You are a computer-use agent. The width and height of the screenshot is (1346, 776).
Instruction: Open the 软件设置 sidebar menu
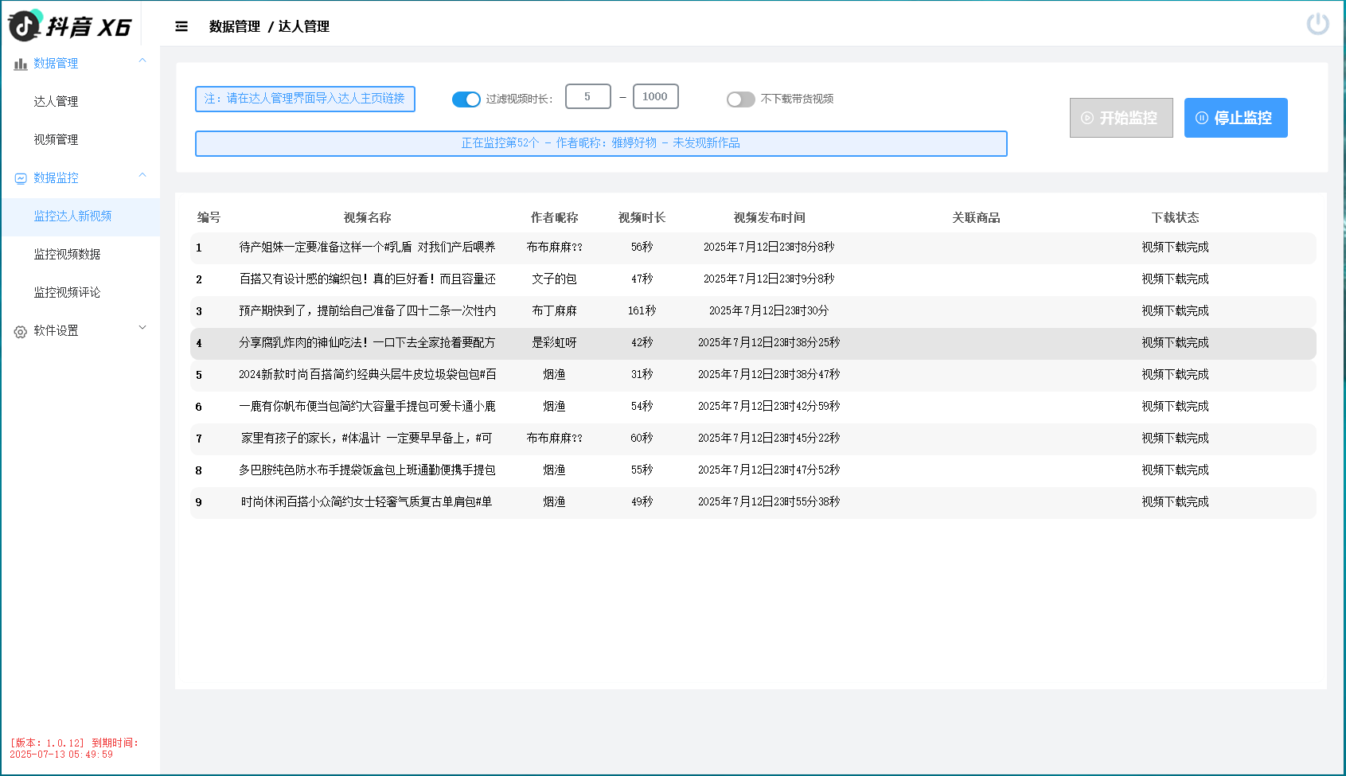(80, 330)
